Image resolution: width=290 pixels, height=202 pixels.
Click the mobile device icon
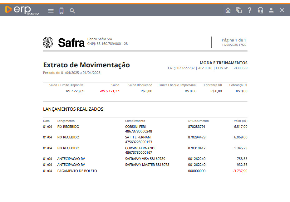point(61,11)
